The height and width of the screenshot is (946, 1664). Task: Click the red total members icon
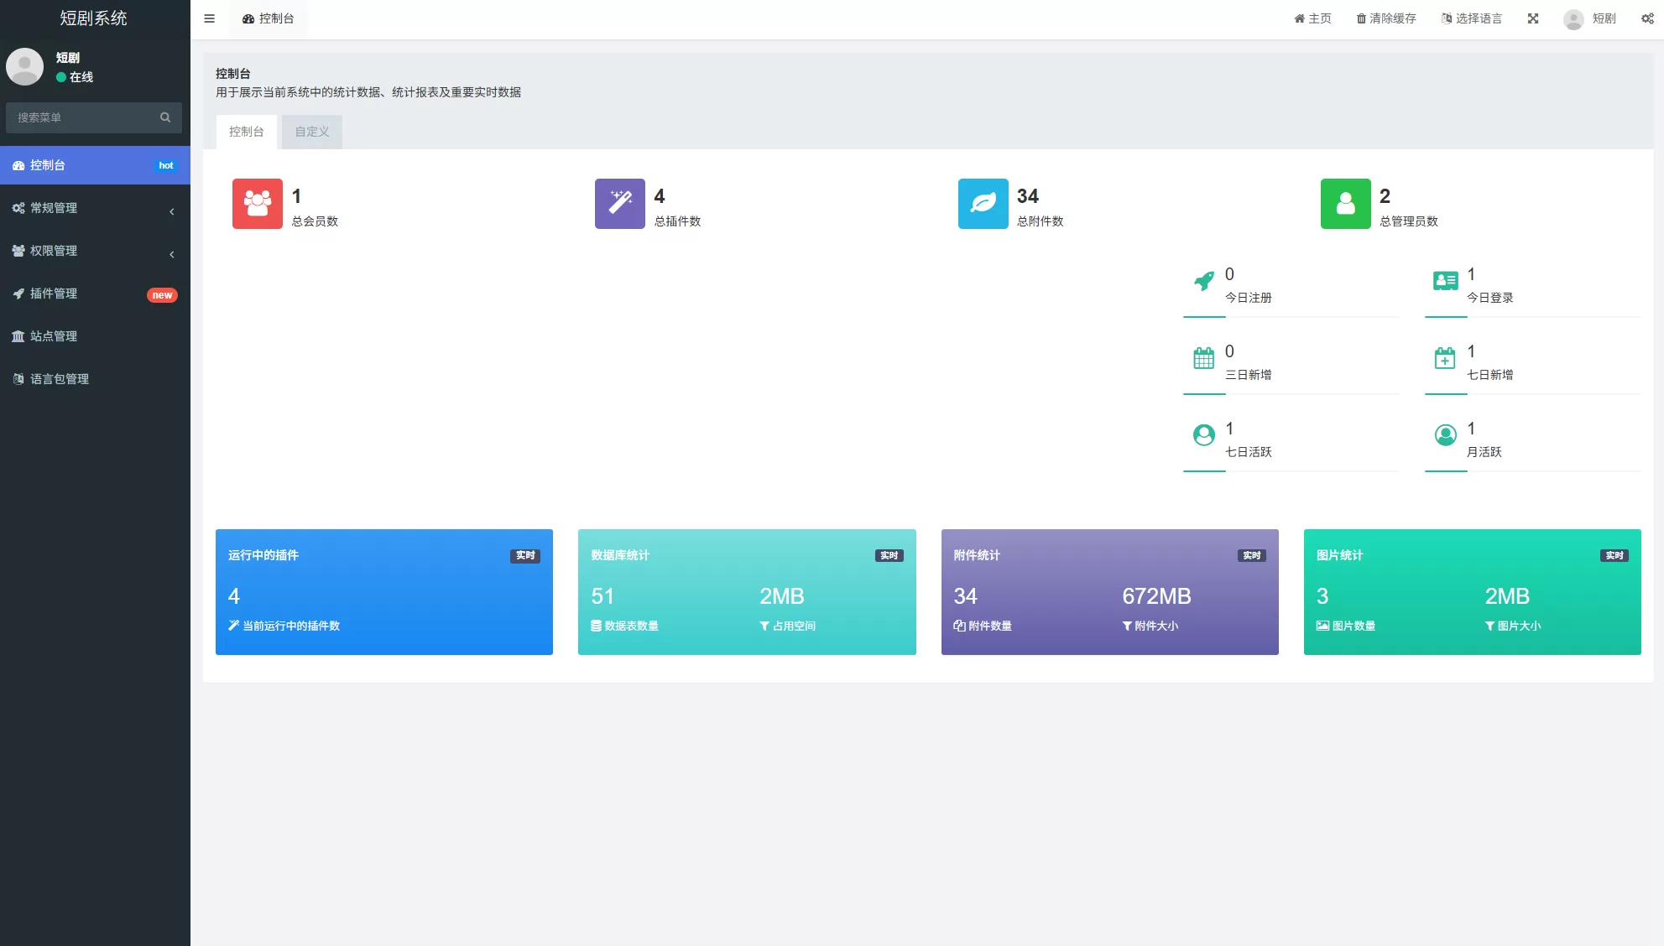click(258, 204)
